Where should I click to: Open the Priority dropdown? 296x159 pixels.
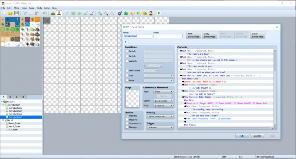coord(160,116)
